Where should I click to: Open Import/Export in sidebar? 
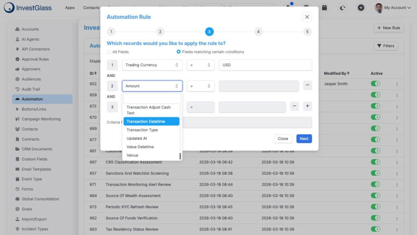[31, 219]
